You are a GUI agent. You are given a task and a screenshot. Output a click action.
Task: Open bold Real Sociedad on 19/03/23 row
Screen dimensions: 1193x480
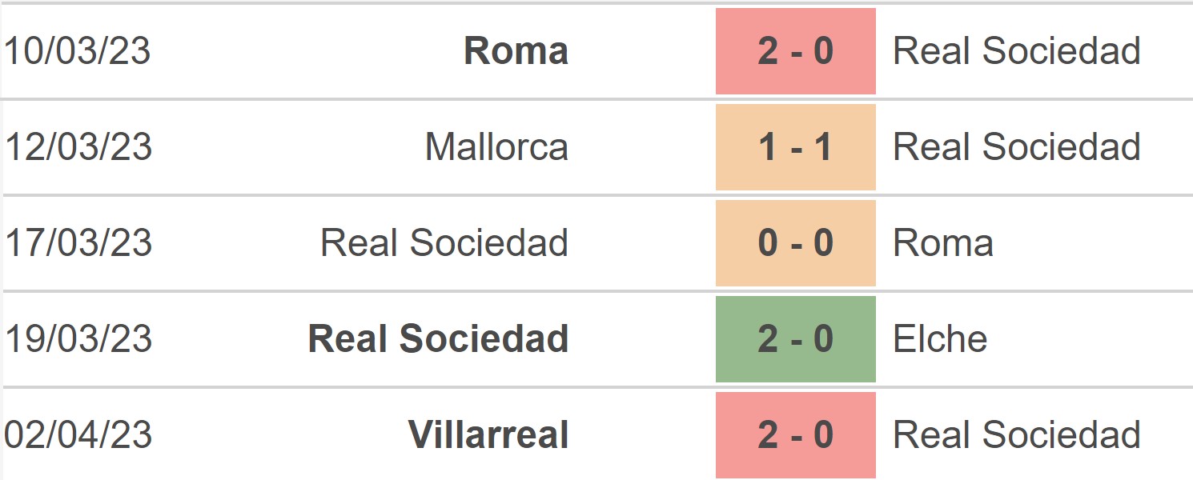click(438, 339)
